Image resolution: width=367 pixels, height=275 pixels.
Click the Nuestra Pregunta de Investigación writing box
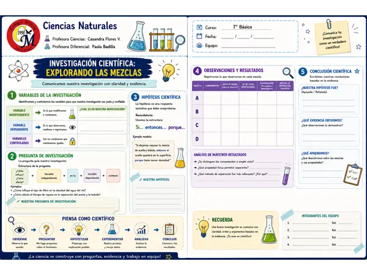64,205
